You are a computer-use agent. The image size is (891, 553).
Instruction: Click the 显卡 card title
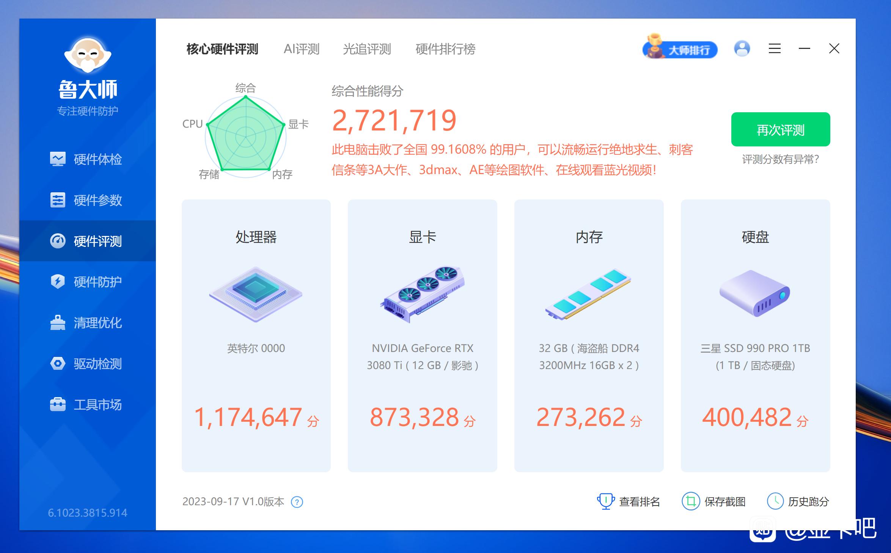(423, 237)
